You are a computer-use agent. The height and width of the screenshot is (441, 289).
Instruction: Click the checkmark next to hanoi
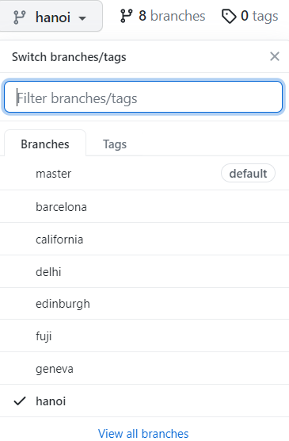(x=20, y=401)
